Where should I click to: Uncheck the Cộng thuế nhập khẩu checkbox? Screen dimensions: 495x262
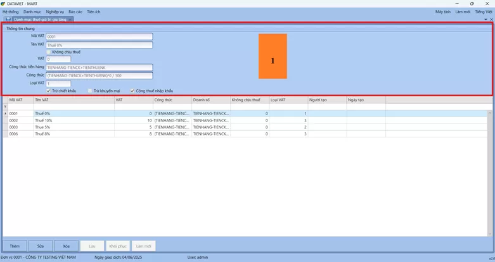coord(132,90)
